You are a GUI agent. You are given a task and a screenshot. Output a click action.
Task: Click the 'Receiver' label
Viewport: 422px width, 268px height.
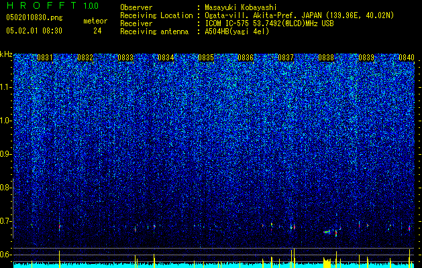136,23
